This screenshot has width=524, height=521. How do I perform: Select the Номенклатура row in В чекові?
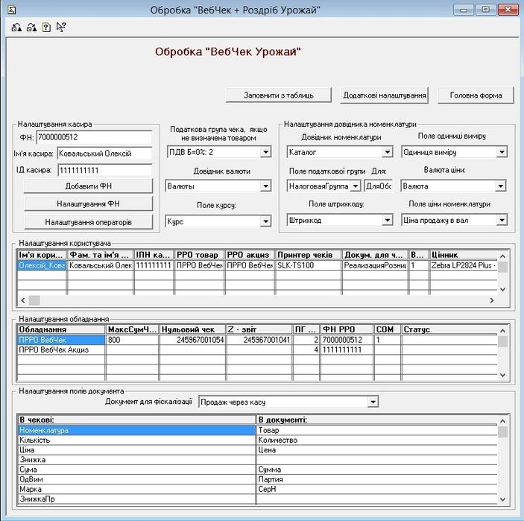(x=136, y=430)
